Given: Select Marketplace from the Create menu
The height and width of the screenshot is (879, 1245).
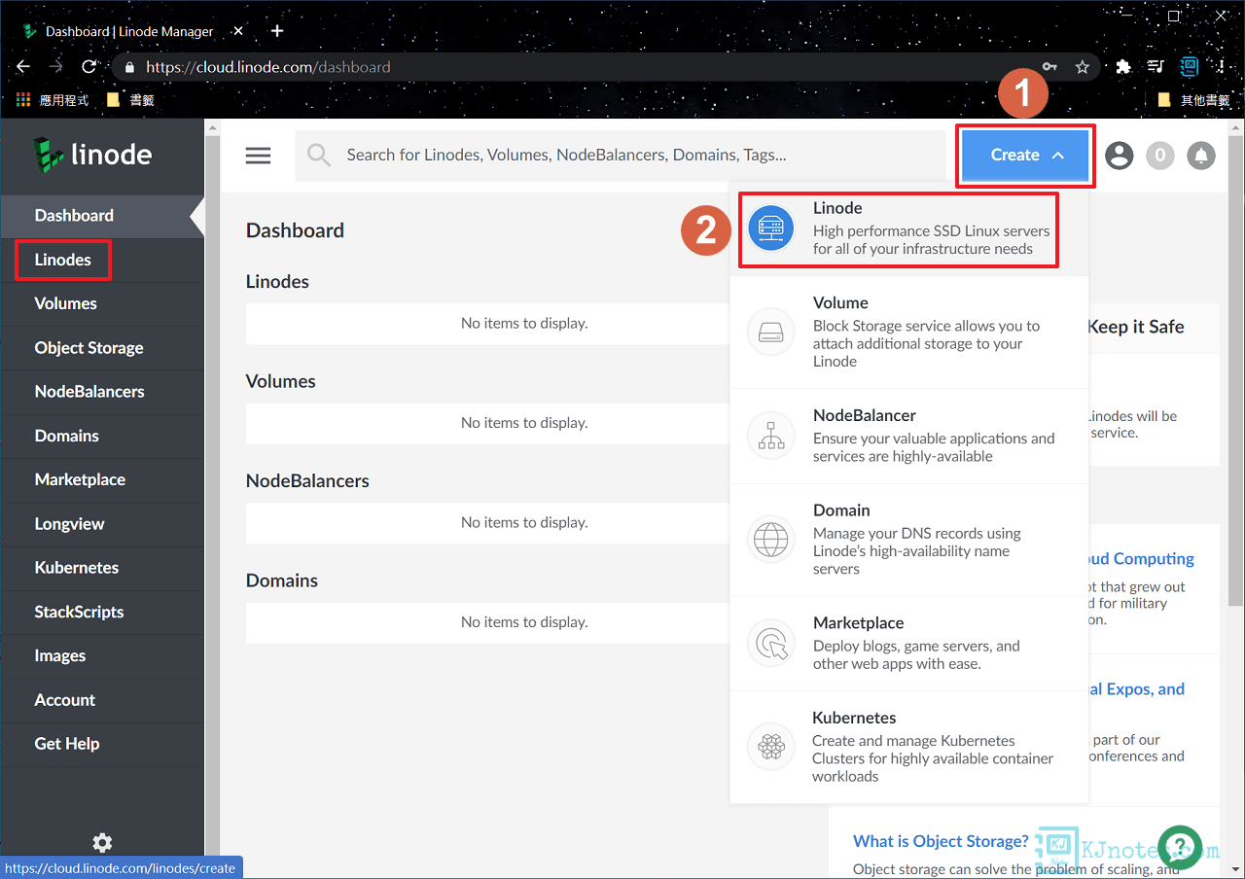Looking at the screenshot, I should (x=909, y=643).
